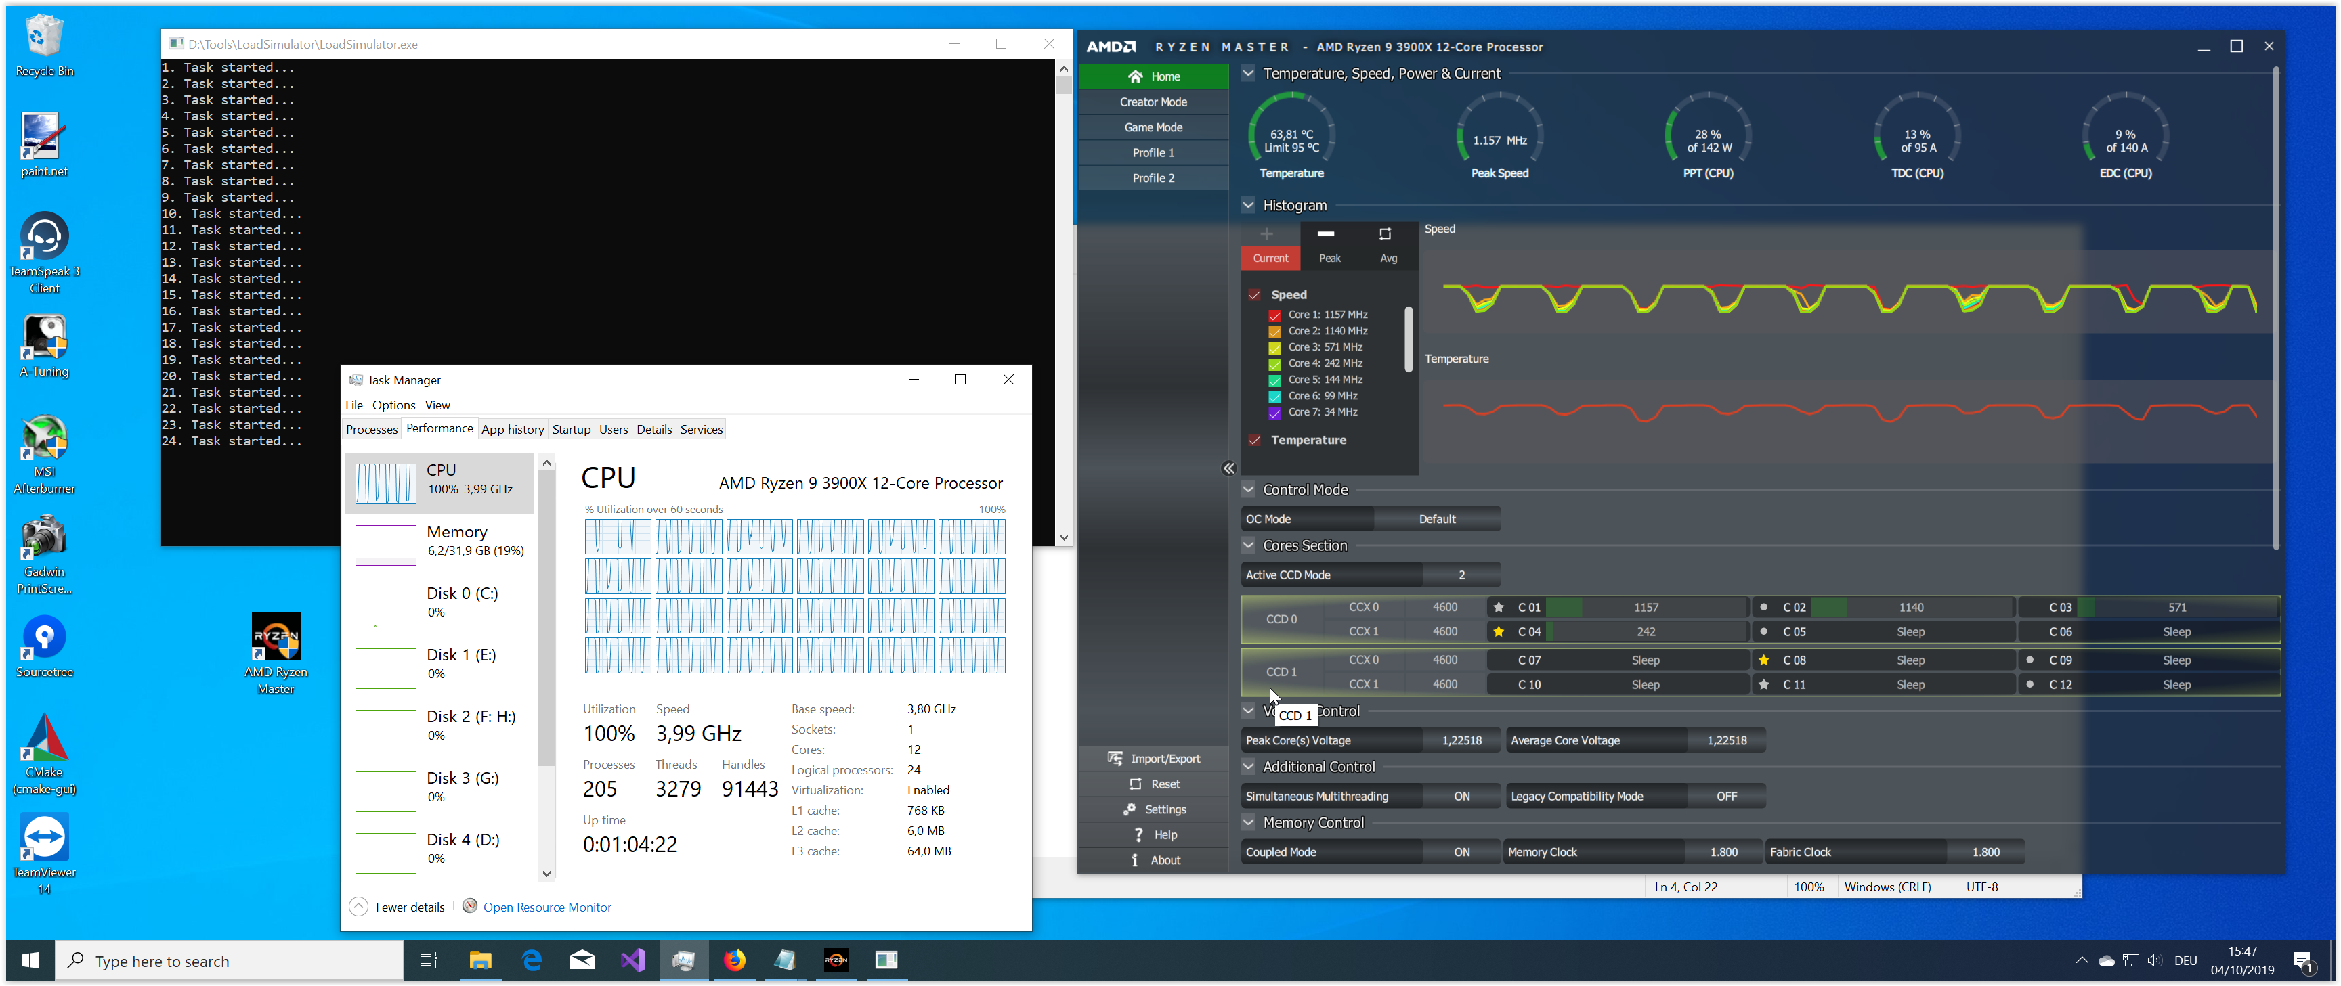Uncheck the Speed checkbox in the histogram legend
Viewport: 2341px width, 986px height.
click(x=1255, y=295)
